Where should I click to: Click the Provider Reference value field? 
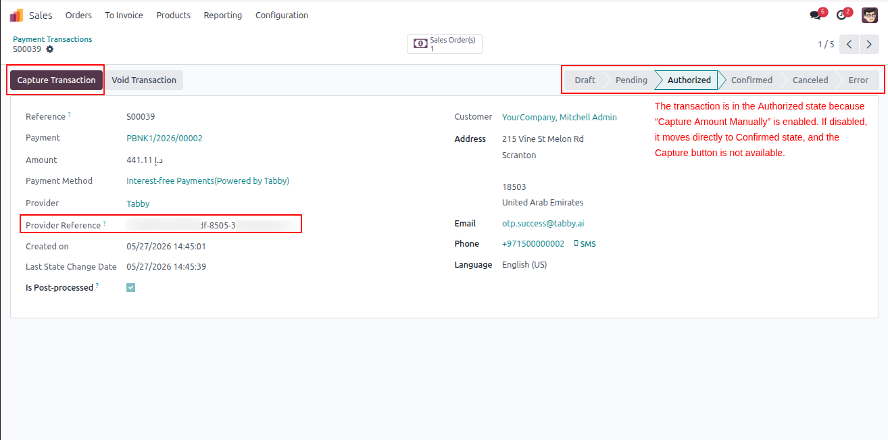tap(211, 225)
